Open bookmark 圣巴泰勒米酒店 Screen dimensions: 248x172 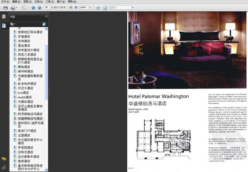(x=29, y=157)
